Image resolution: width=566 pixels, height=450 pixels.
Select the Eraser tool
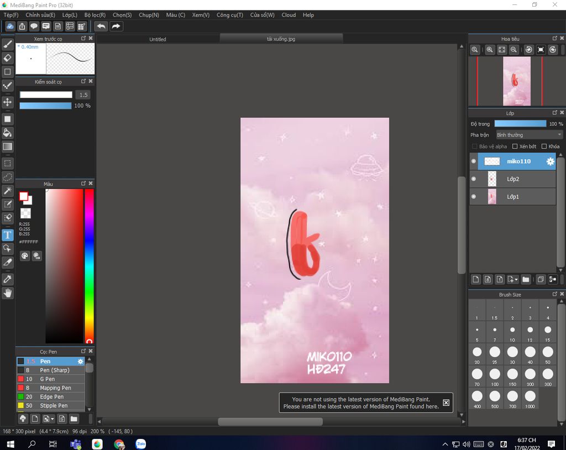point(8,58)
